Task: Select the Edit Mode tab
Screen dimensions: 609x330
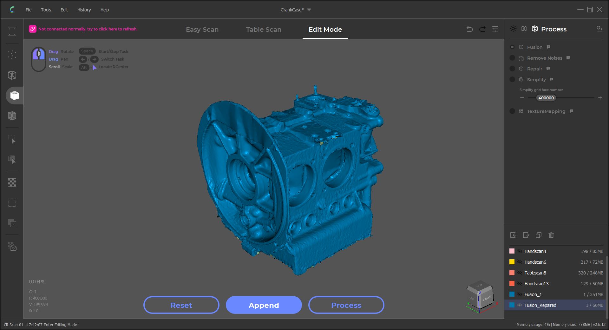Action: [x=325, y=30]
